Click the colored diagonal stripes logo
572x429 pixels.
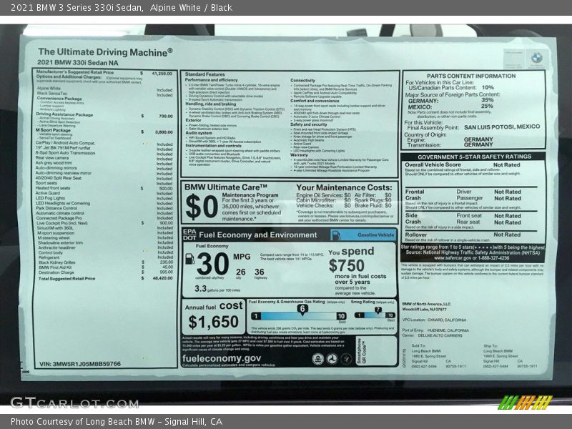[524, 402]
